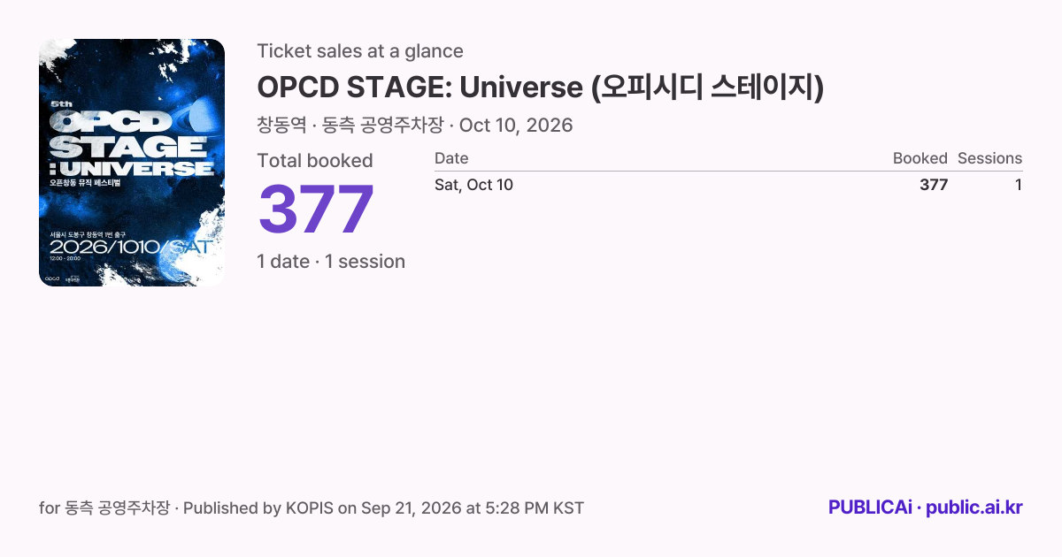1062x557 pixels.
Task: Click the Total booked number 377
Action: click(316, 210)
